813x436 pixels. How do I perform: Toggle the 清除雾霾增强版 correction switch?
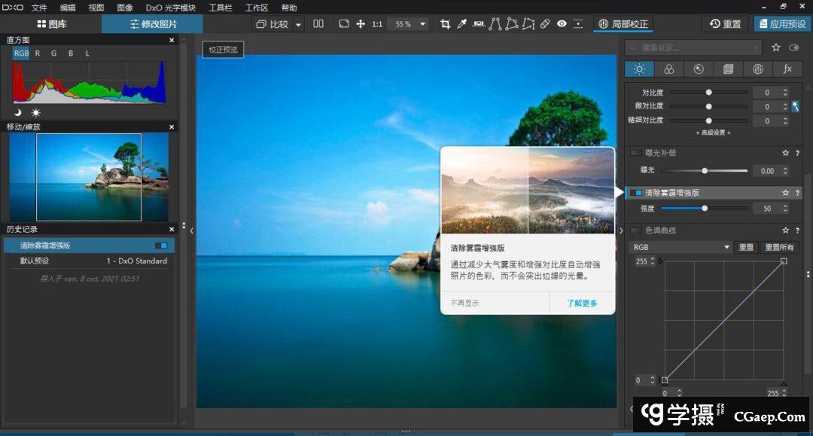[x=636, y=194]
